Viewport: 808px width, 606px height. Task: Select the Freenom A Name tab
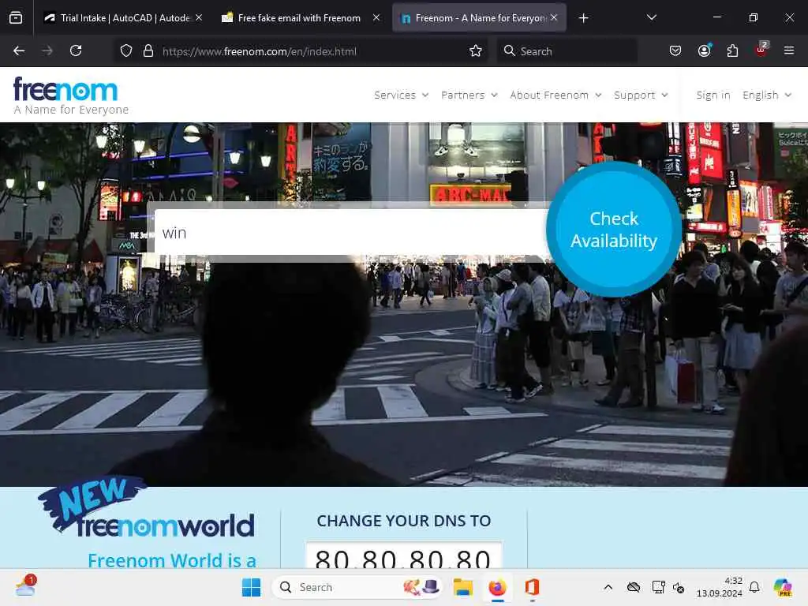(479, 17)
